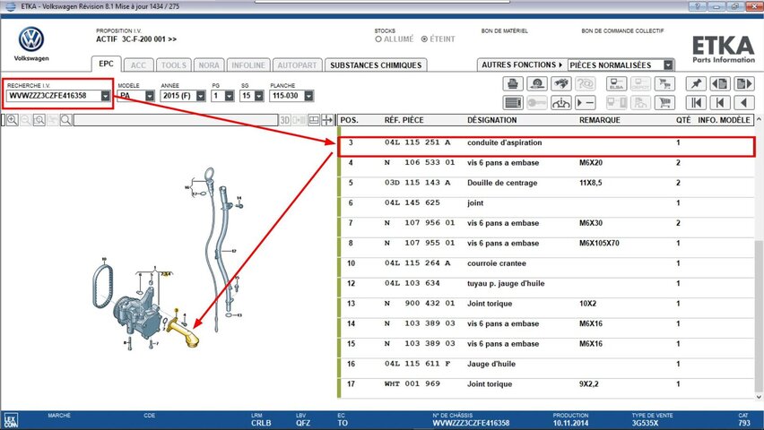Screen dimensions: 764x430
Task: Open the ELSA workstation icon
Action: [x=616, y=83]
